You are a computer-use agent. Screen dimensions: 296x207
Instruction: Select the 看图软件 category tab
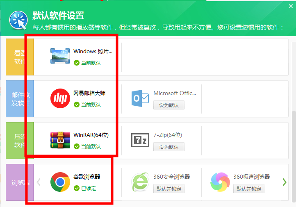coord(20,57)
